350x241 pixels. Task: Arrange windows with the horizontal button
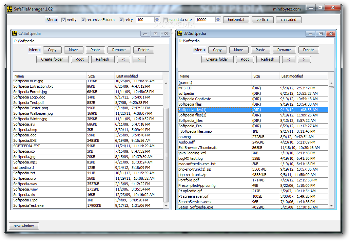[236, 20]
